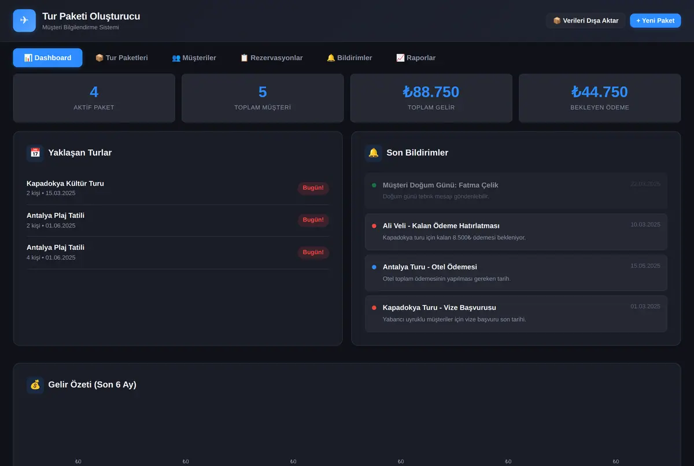
Task: Open the Dashboard tab
Action: 47,58
